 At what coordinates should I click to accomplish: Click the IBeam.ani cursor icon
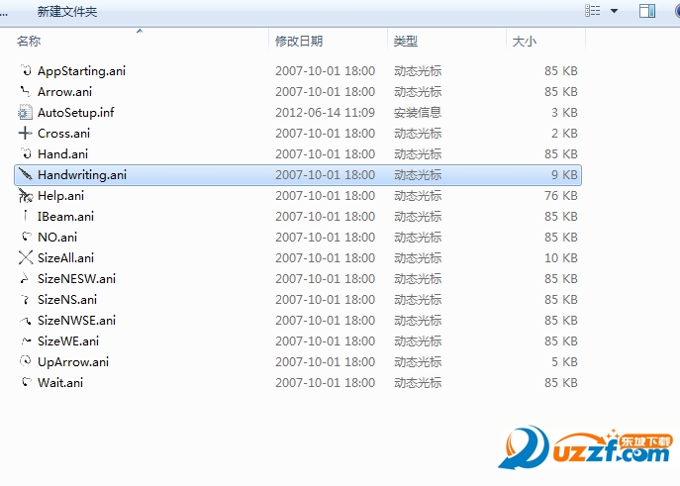(x=26, y=216)
